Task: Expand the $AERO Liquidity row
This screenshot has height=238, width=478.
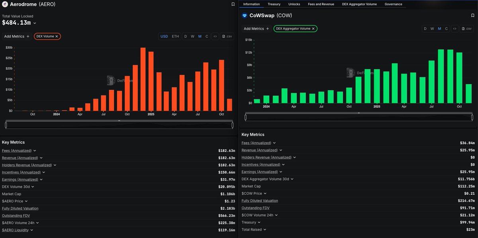Action: 31,230
